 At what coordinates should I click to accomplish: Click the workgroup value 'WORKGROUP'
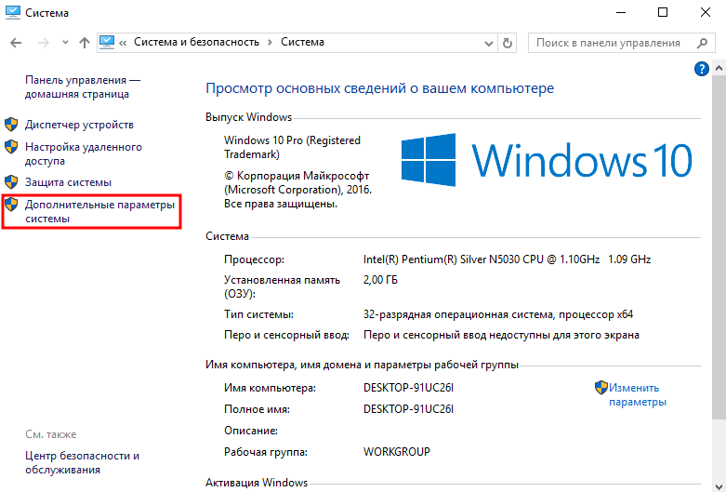[397, 452]
